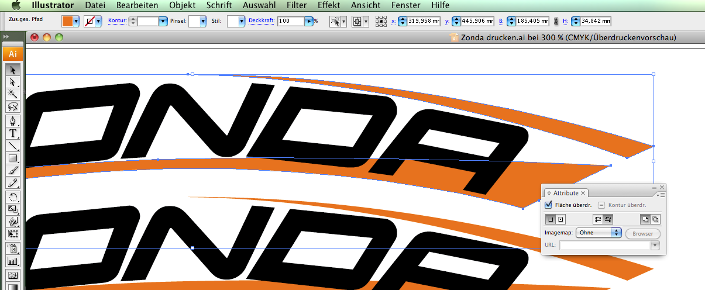The height and width of the screenshot is (290, 705).
Task: Expand the Deckkraft opacity dropdown arrow
Action: tap(308, 21)
